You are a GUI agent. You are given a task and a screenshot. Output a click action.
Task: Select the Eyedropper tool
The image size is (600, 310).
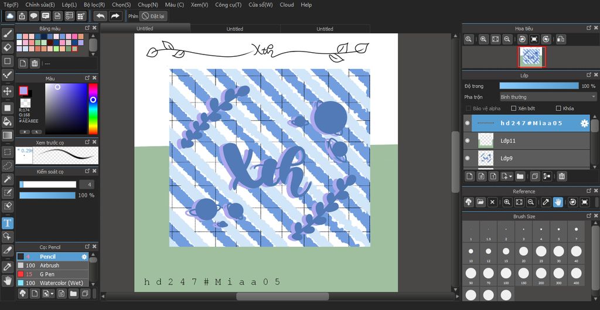pyautogui.click(x=7, y=267)
